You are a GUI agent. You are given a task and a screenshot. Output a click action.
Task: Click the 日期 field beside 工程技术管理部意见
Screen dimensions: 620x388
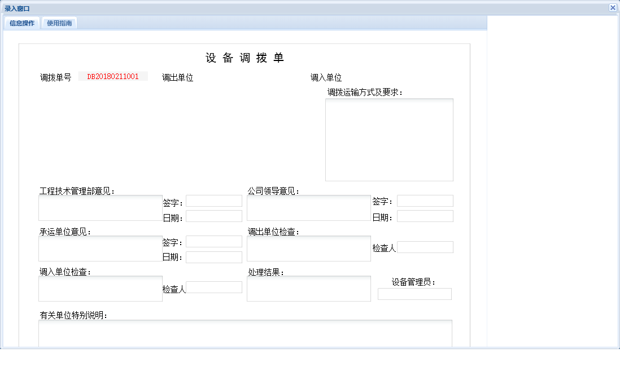(213, 216)
